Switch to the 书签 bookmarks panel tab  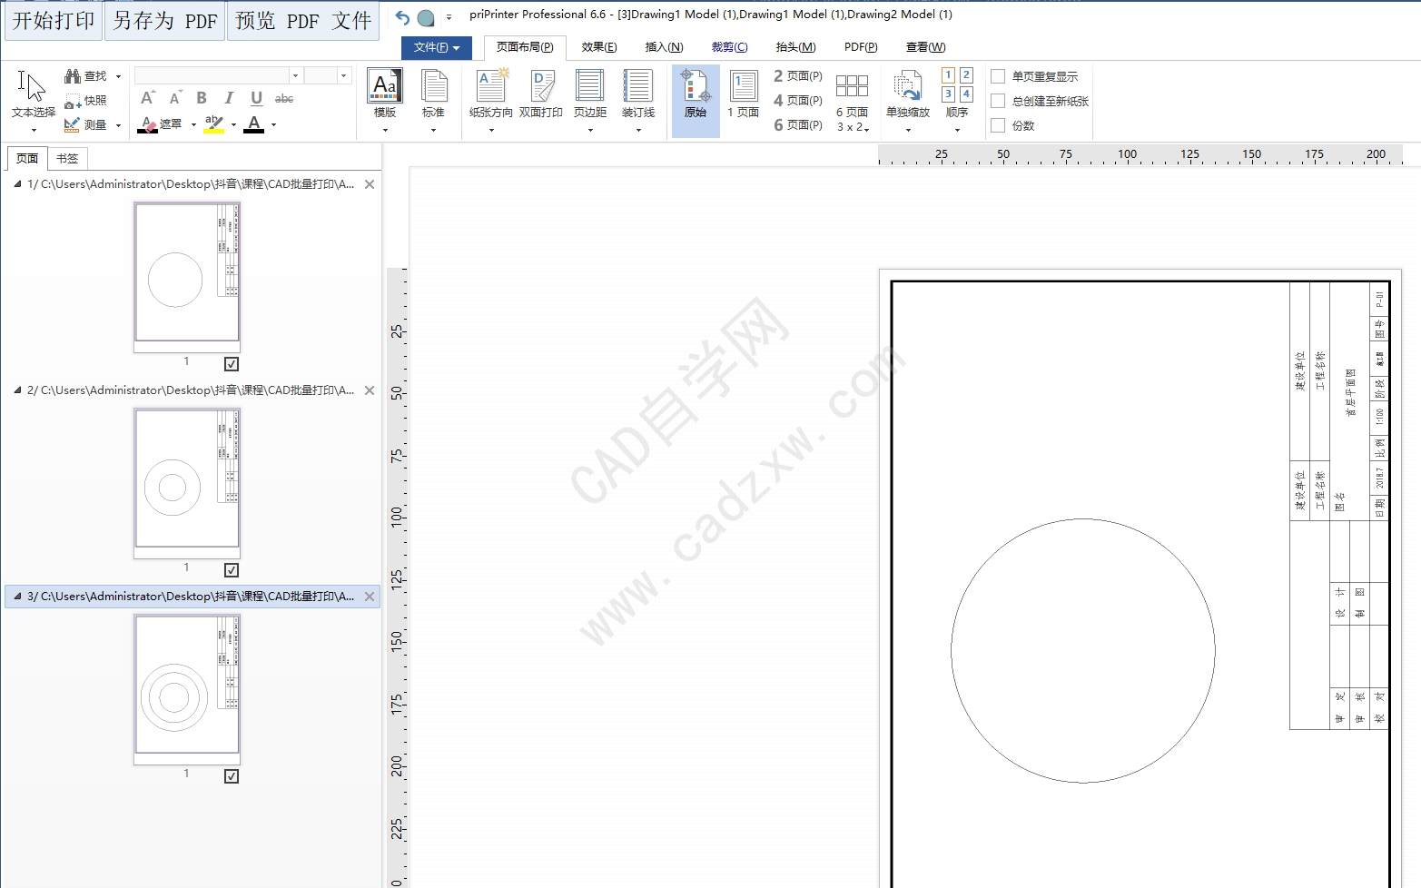(67, 158)
